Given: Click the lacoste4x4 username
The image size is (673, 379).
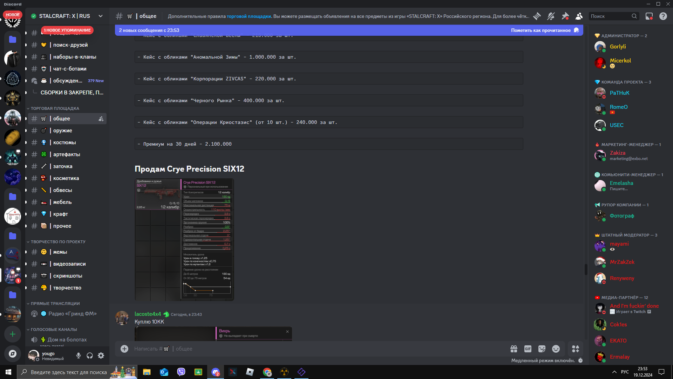Looking at the screenshot, I should click(148, 314).
